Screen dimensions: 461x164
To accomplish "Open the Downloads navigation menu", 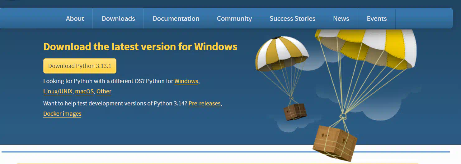I will pos(118,19).
